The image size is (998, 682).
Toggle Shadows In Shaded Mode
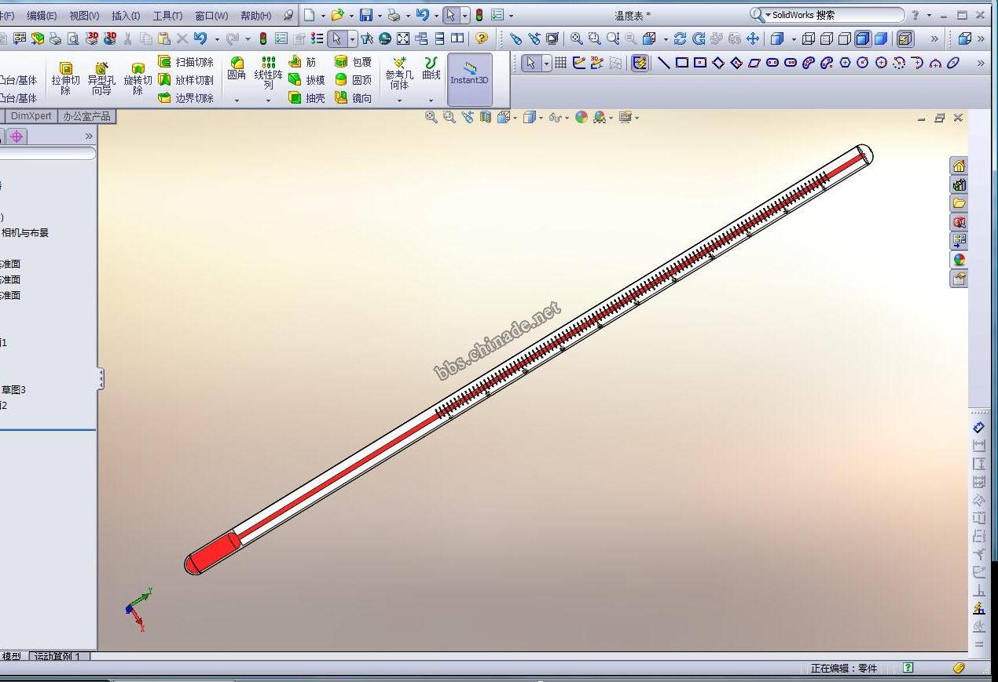click(905, 38)
